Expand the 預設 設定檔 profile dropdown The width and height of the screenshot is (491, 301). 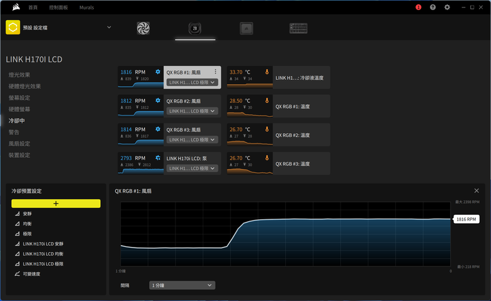[x=109, y=27]
